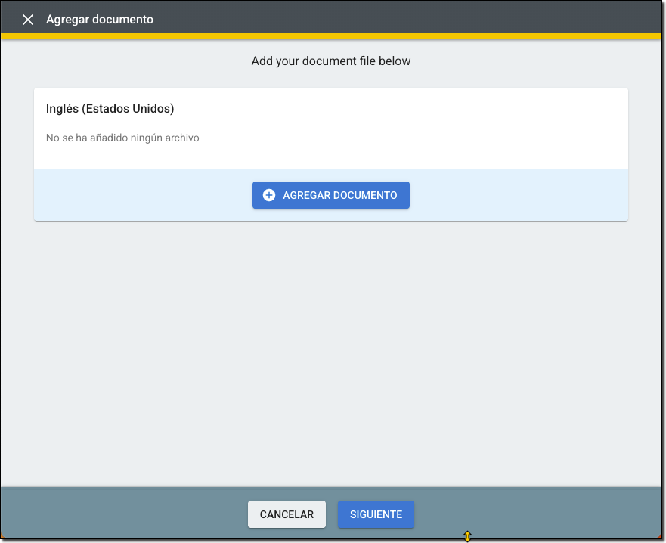Click the footer bar left of CANCELAR
This screenshot has width=666, height=543.
[x=121, y=514]
